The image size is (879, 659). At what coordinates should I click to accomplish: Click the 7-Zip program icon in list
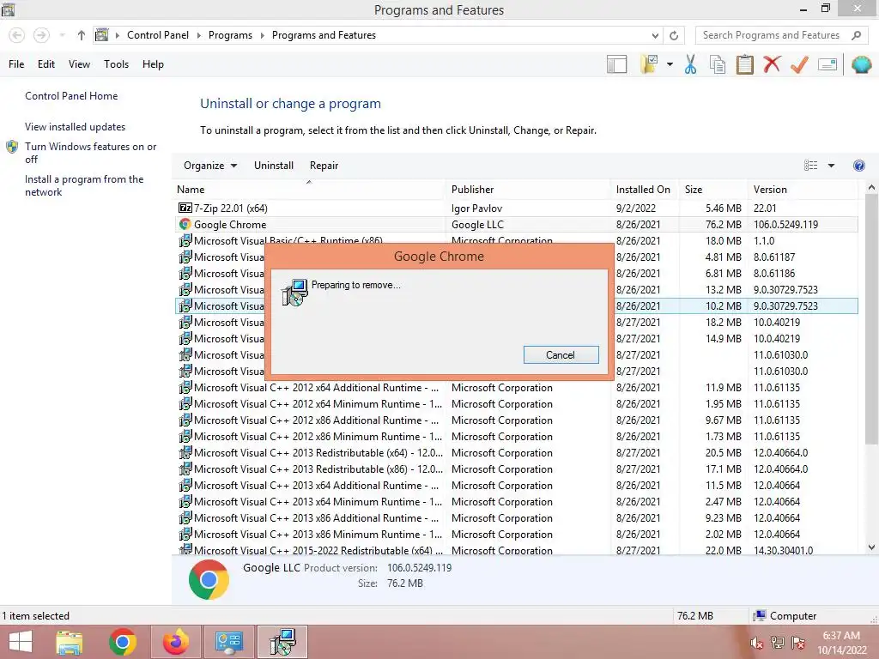(185, 208)
